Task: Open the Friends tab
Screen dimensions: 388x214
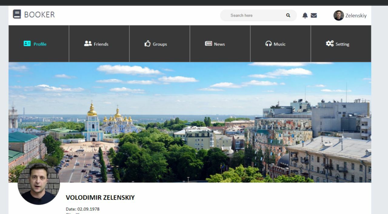Action: point(99,44)
